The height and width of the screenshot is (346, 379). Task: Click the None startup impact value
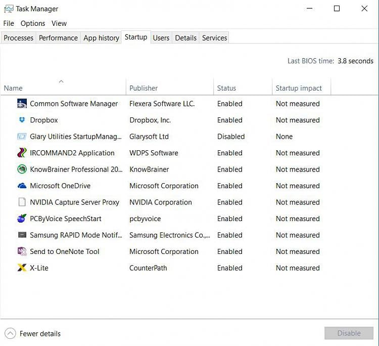(x=284, y=137)
